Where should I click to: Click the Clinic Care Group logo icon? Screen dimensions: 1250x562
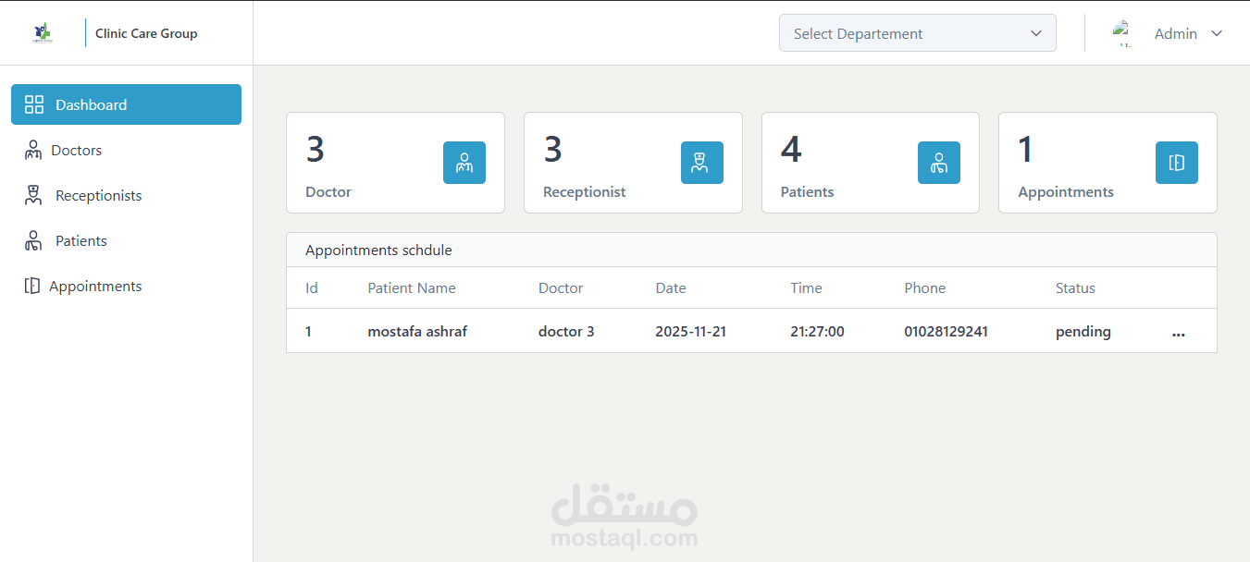pyautogui.click(x=43, y=33)
